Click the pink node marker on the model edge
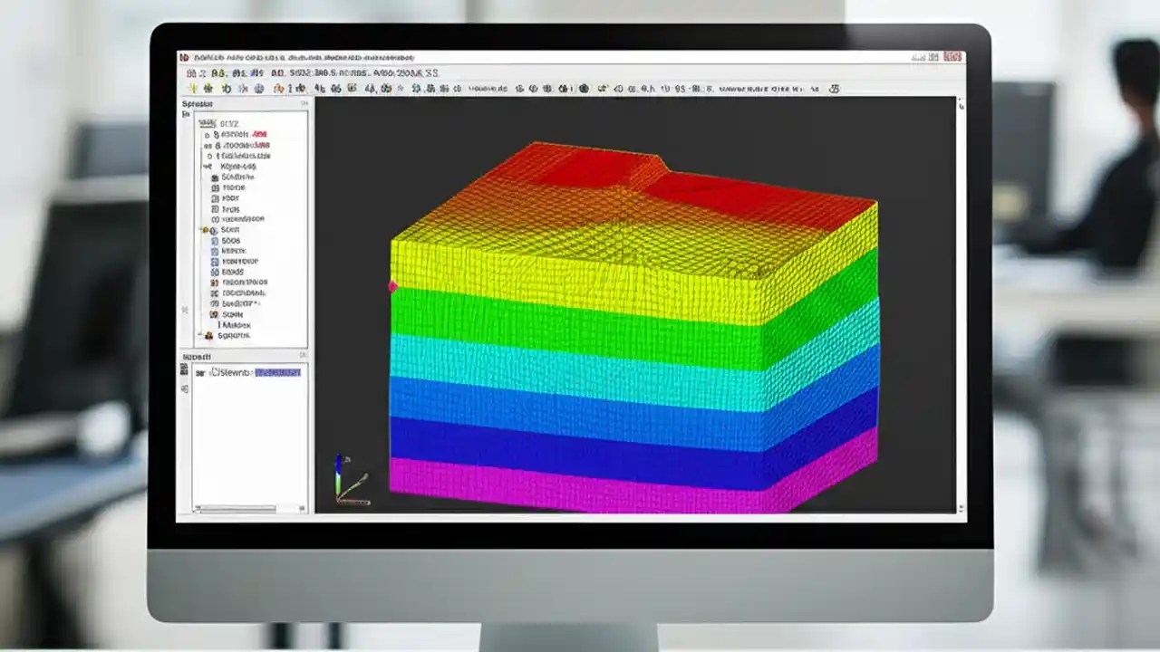 392,286
